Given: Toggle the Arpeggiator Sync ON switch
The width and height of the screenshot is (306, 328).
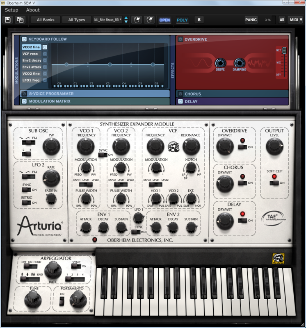Looking at the screenshot, I should [76, 266].
